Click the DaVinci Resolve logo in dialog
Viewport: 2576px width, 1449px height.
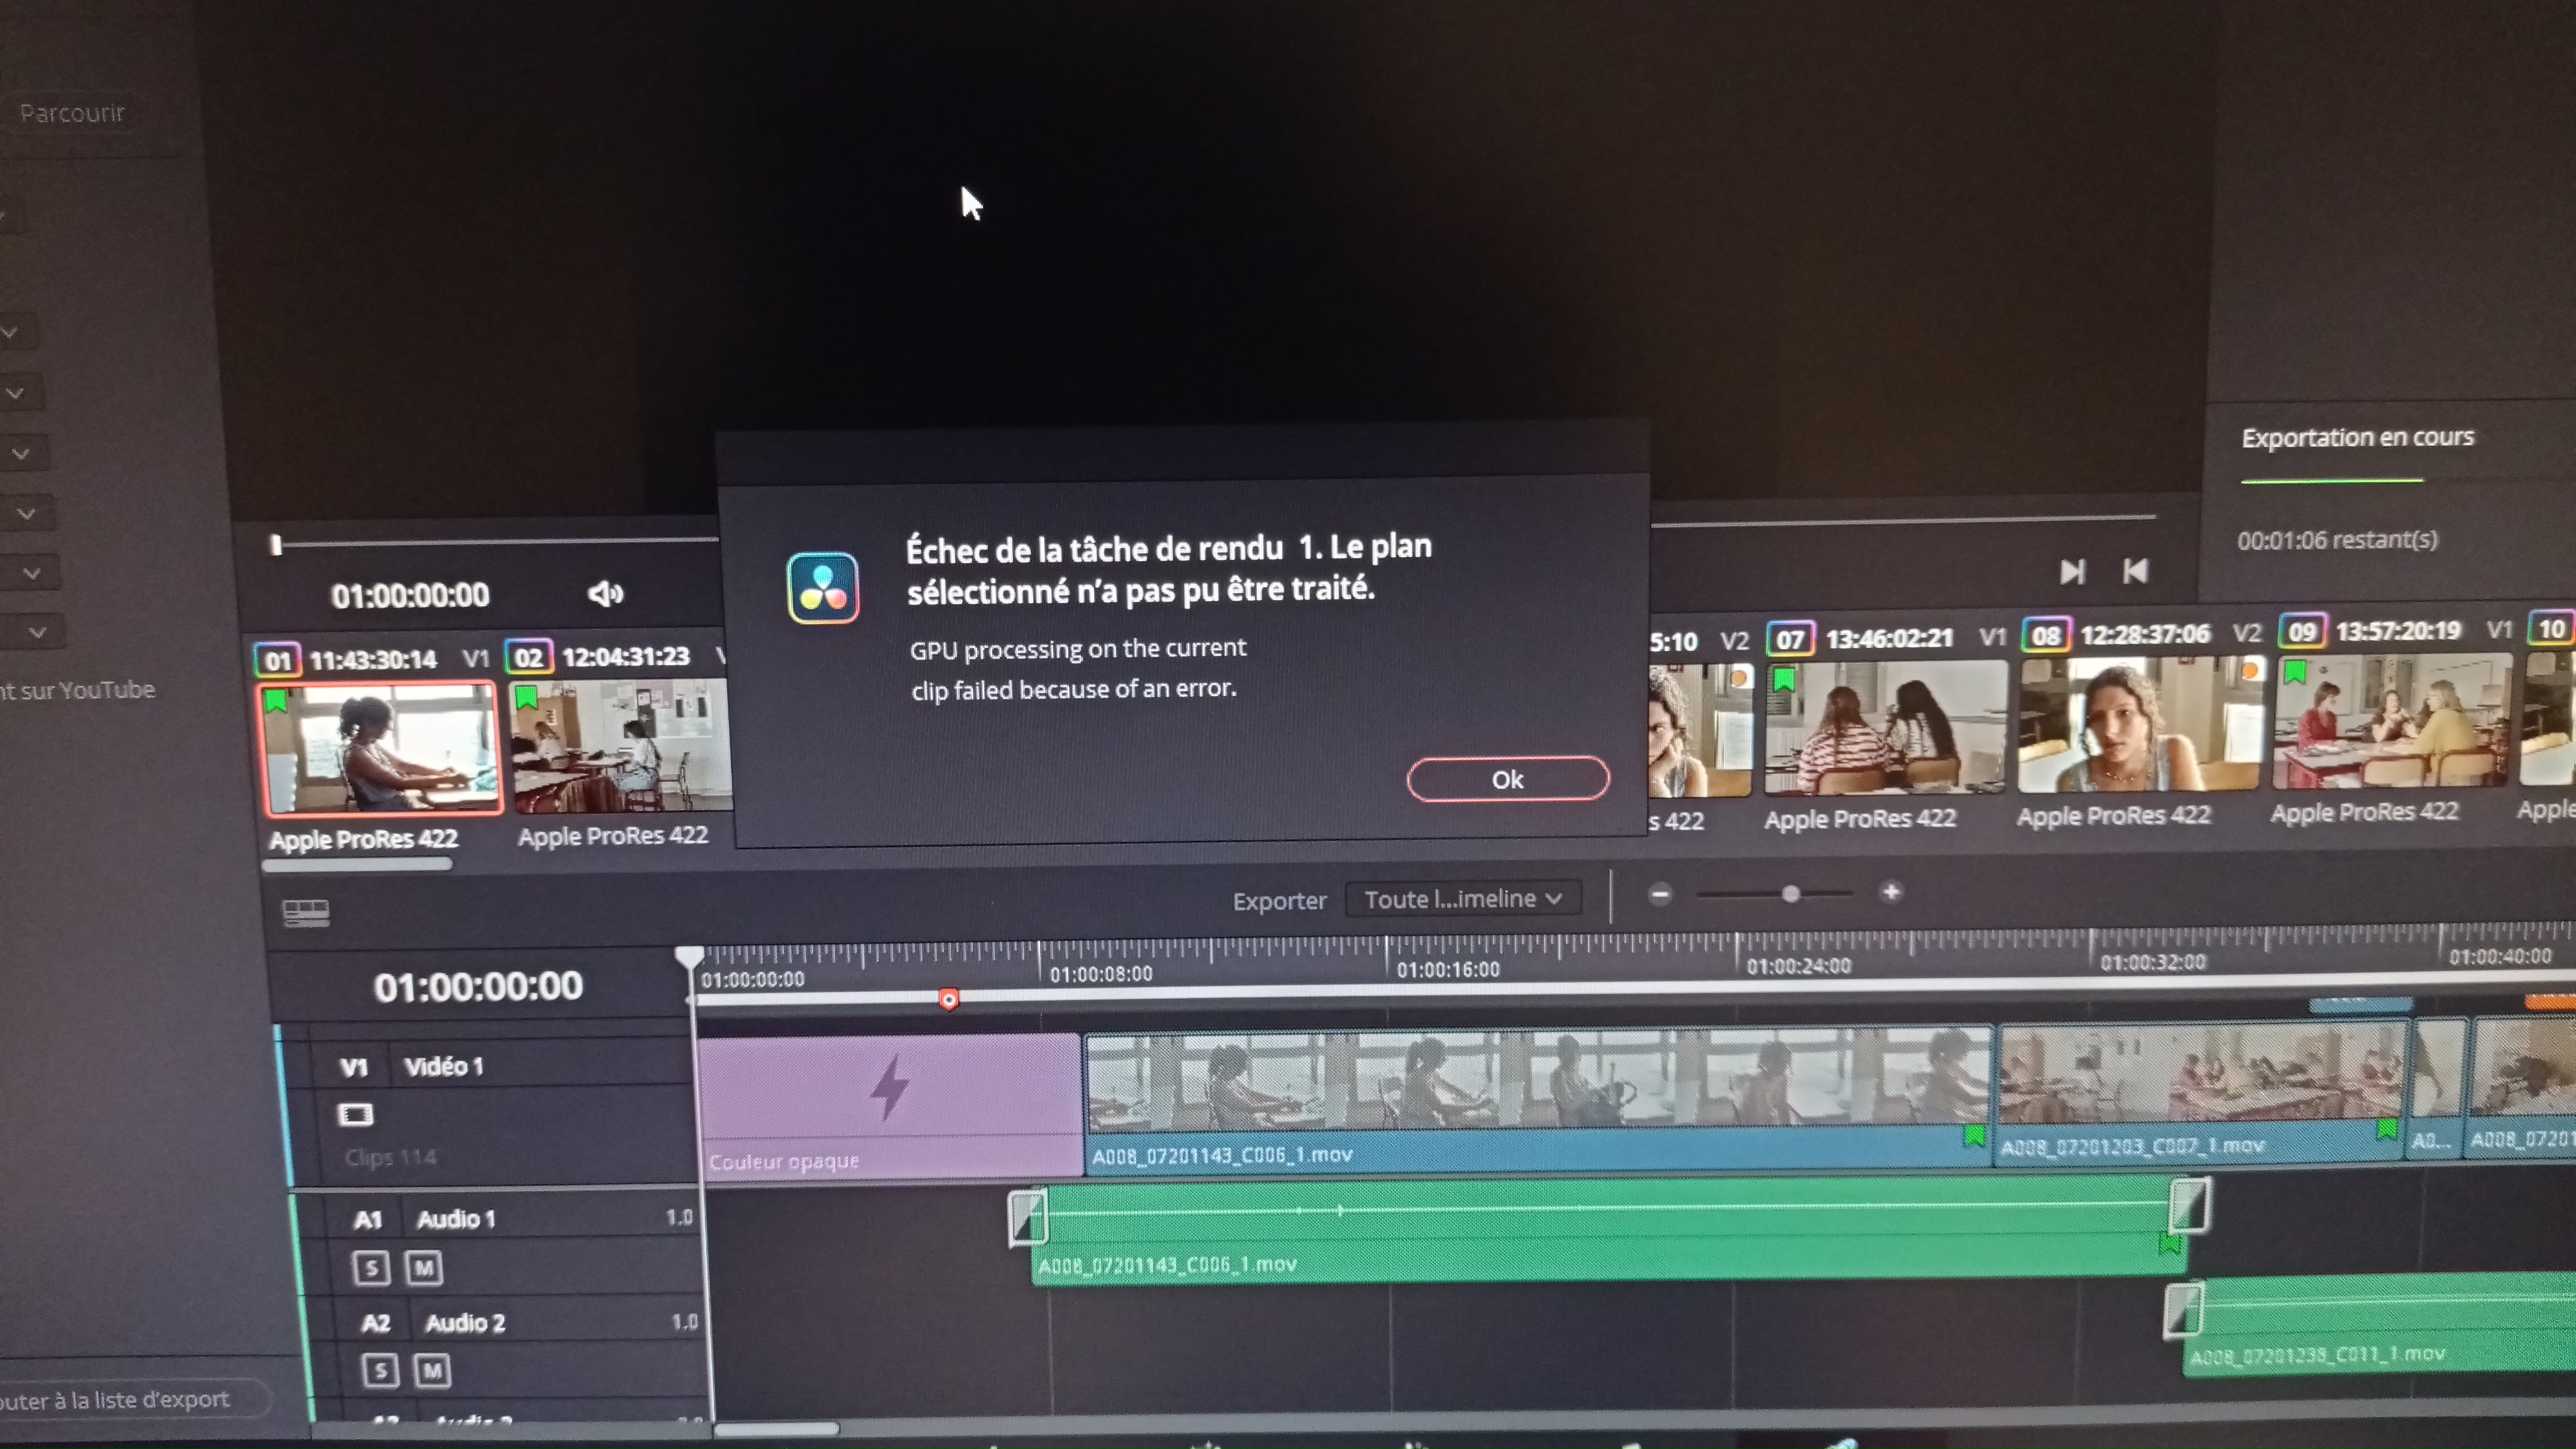click(x=822, y=588)
